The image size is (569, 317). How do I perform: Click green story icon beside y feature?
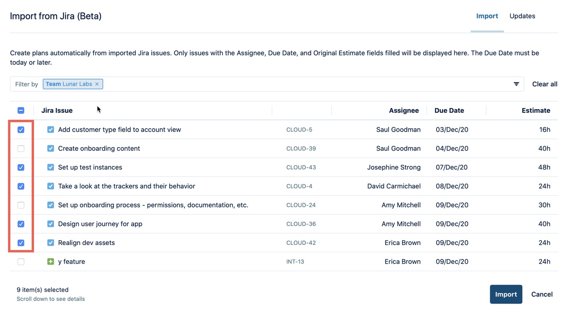point(51,262)
